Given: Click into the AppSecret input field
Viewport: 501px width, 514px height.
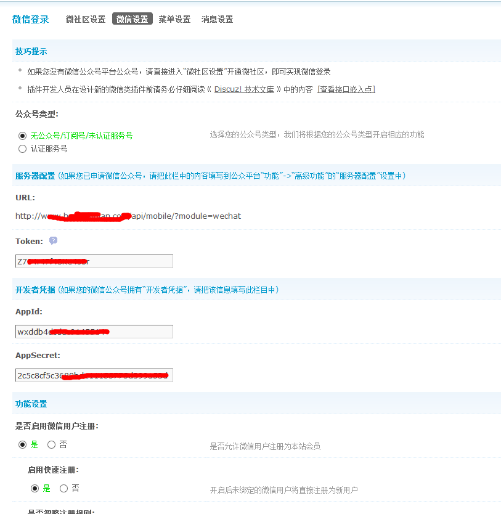Looking at the screenshot, I should pyautogui.click(x=94, y=375).
